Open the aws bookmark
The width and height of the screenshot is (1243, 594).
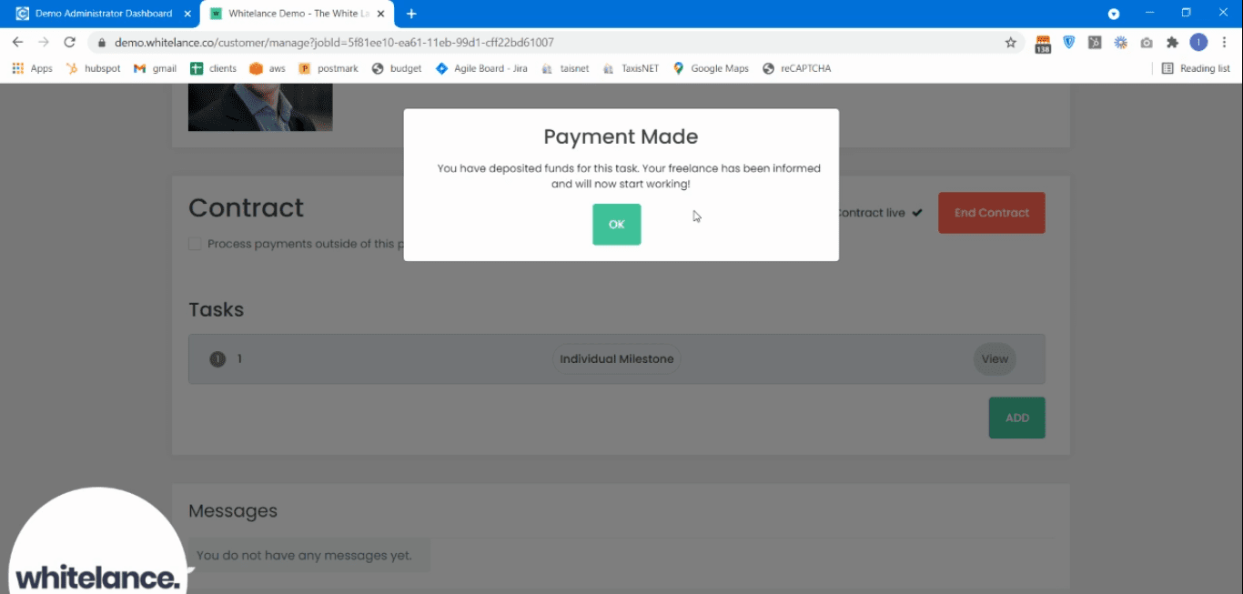[268, 68]
